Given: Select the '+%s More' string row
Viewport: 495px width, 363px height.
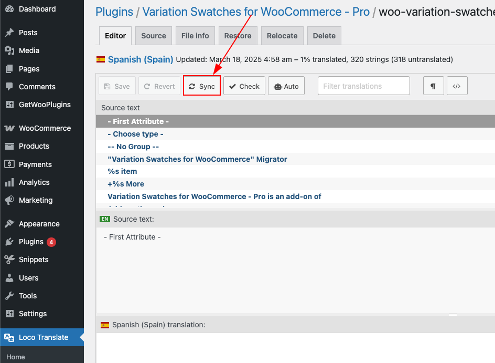Looking at the screenshot, I should (x=296, y=184).
